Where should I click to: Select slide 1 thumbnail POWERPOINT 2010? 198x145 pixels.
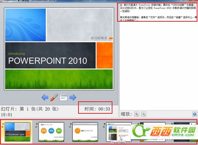click(17, 132)
